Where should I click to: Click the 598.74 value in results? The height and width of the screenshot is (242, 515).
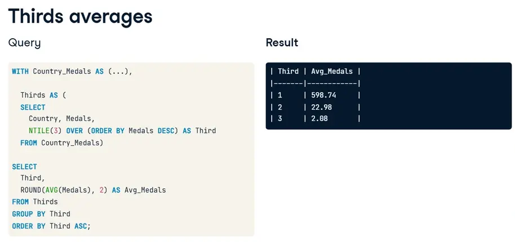323,95
